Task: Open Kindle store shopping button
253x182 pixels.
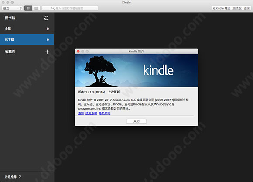Action: tap(231, 8)
